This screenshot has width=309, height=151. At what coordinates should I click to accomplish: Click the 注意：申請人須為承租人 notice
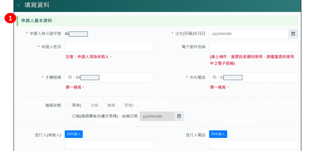89,57
